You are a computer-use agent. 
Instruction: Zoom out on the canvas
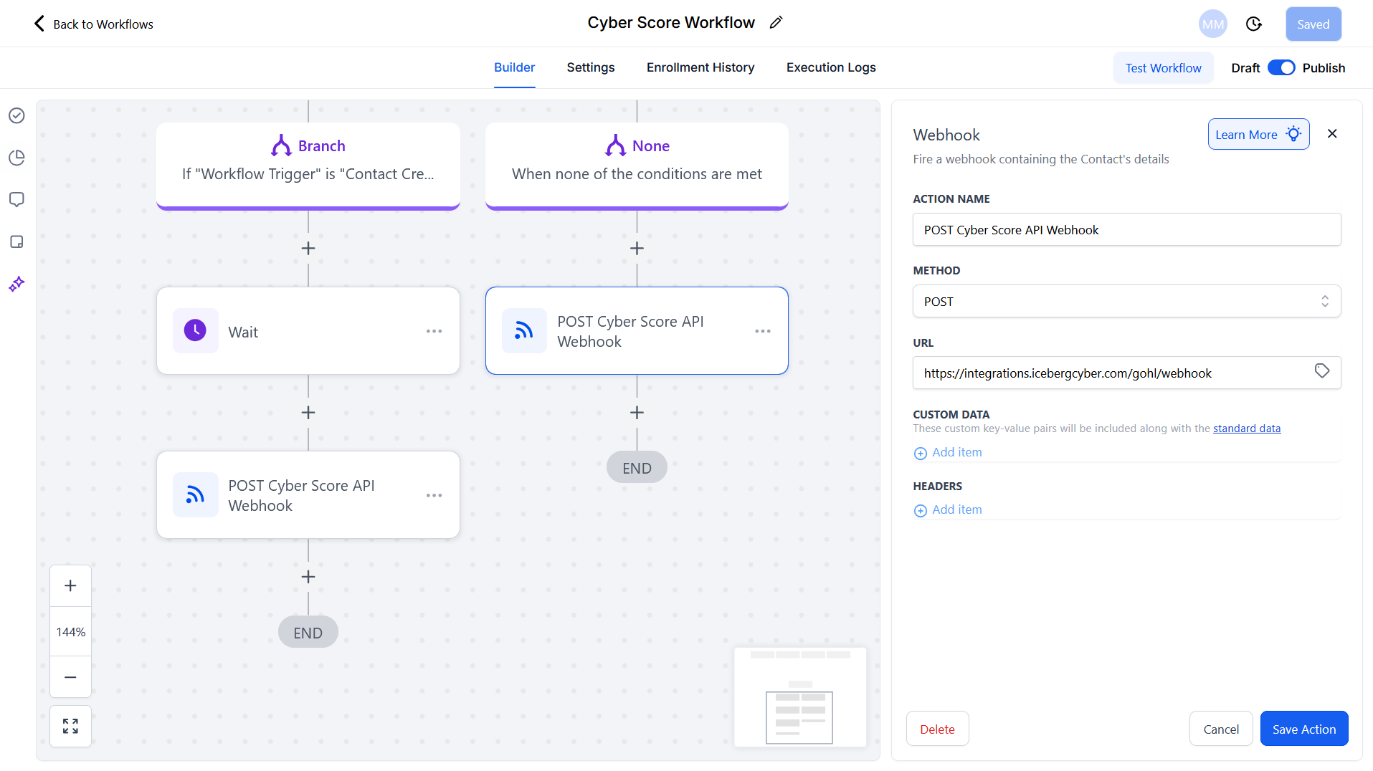(70, 677)
